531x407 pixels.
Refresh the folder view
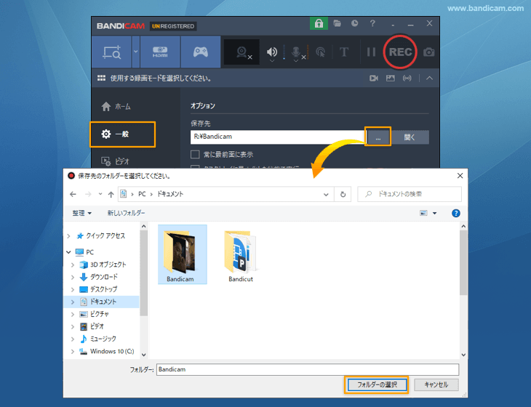point(343,195)
